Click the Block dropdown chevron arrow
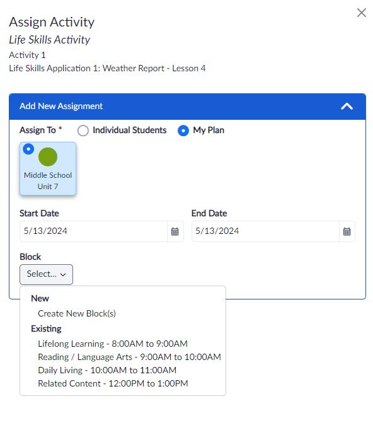373x430 pixels. (63, 275)
